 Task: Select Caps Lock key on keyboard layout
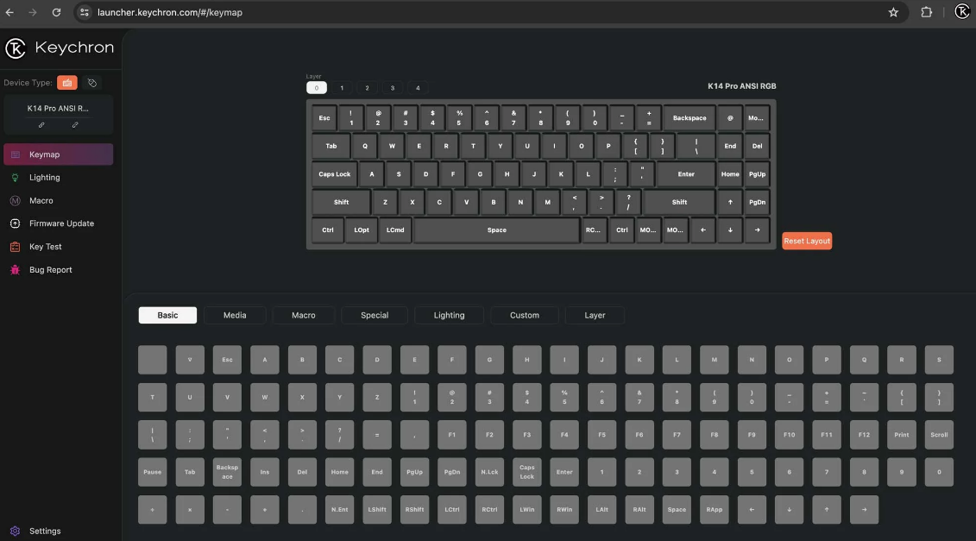tap(334, 174)
